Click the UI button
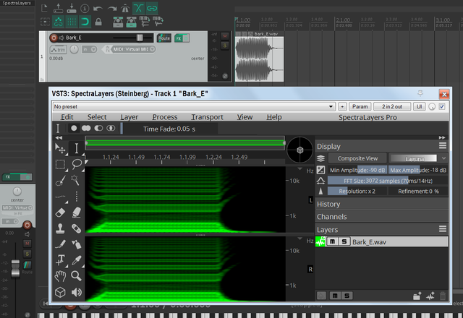Image resolution: width=463 pixels, height=318 pixels. [x=420, y=106]
